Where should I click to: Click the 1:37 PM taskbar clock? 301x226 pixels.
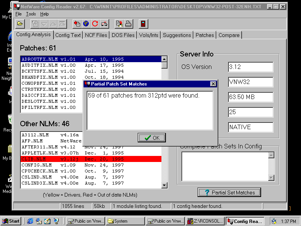(x=288, y=221)
